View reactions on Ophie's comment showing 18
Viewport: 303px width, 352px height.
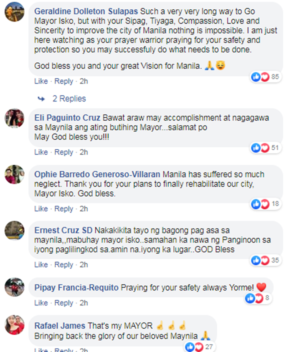(x=265, y=204)
